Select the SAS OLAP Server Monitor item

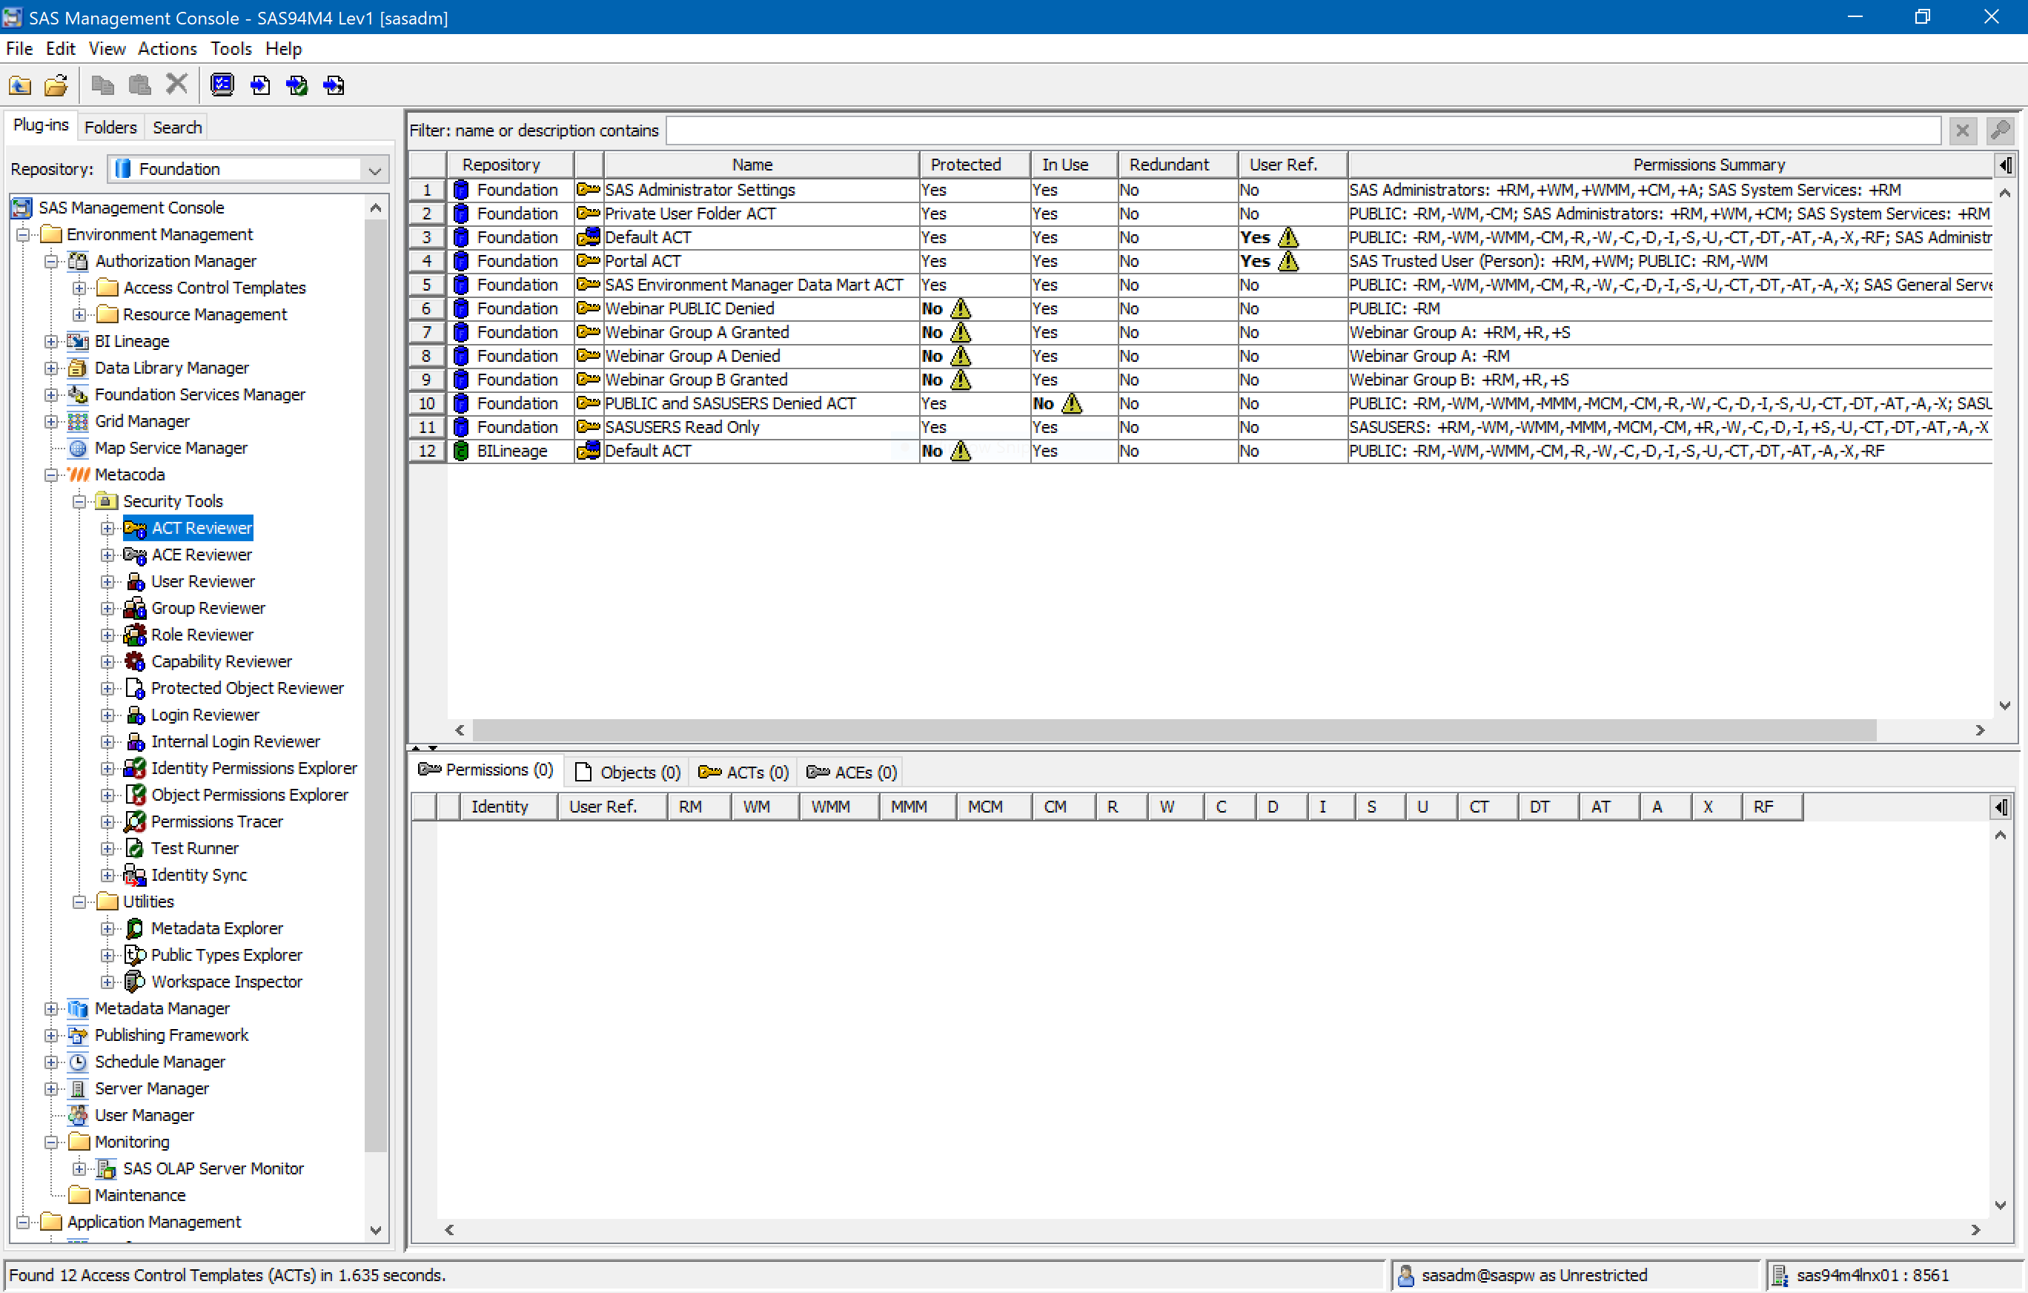tap(213, 1168)
